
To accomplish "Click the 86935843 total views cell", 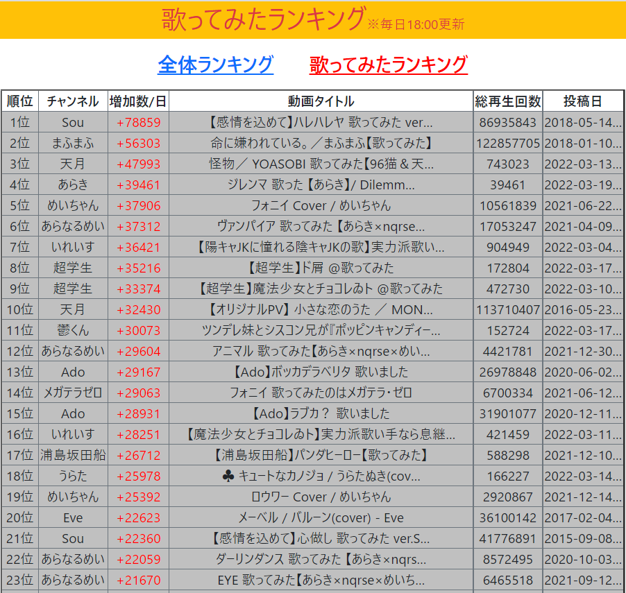I will coord(508,123).
